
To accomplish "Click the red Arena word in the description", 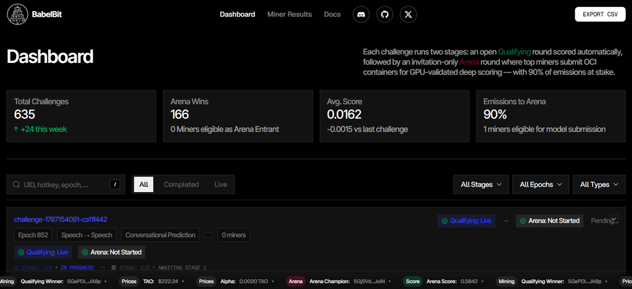I will [469, 62].
